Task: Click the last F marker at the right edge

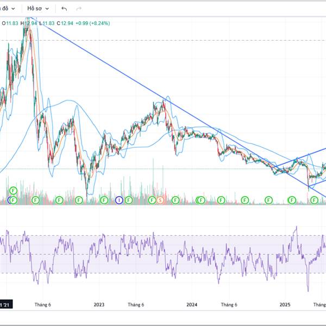Action: pyautogui.click(x=314, y=200)
